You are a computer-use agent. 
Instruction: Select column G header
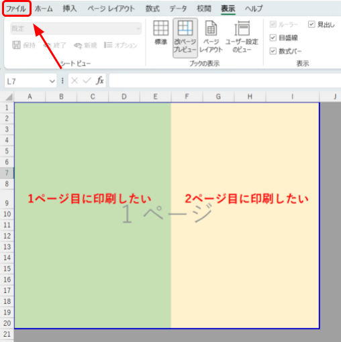point(218,97)
